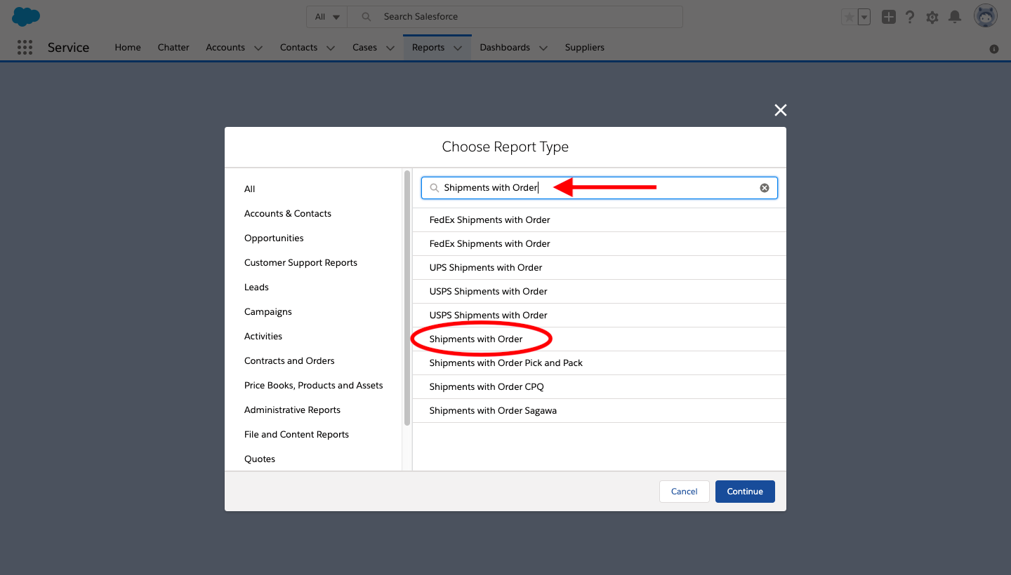
Task: Select the Reports tab
Action: tap(428, 48)
